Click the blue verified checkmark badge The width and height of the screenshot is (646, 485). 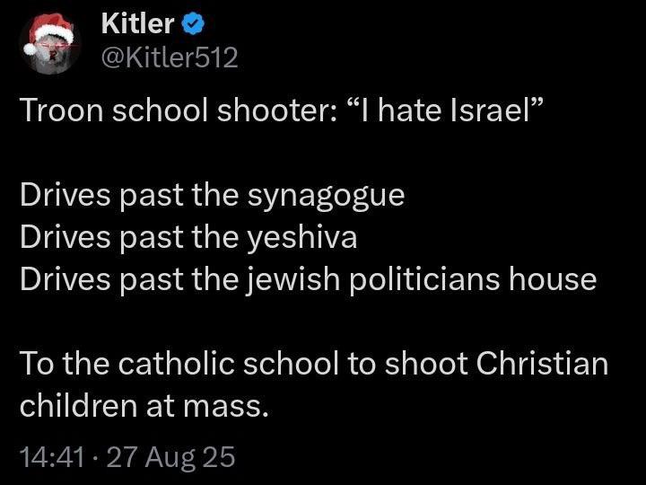coord(193,23)
